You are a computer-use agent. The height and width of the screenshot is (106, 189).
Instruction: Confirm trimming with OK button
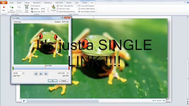[x=53, y=81]
